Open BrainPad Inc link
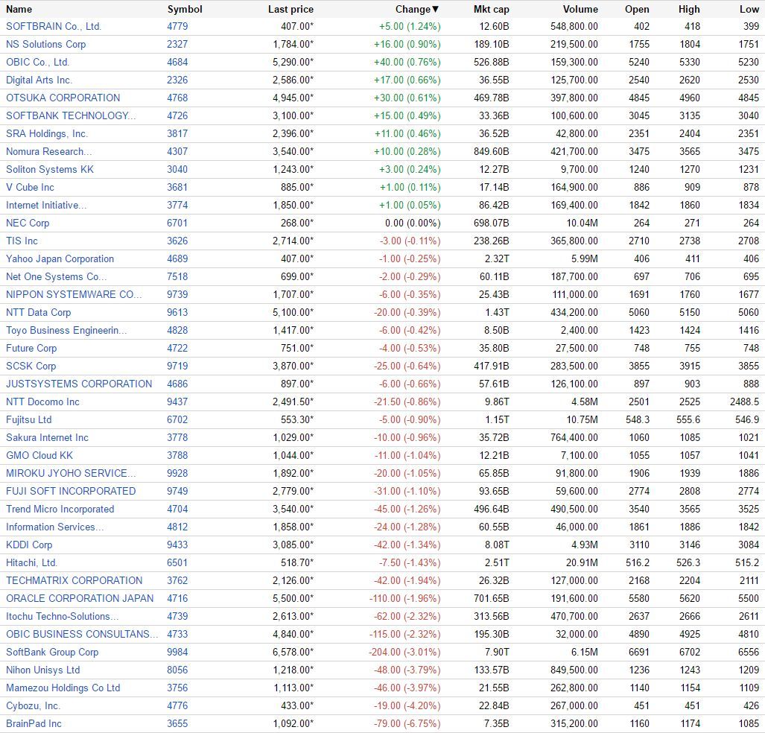Screen dimensions: 765x733 pos(34,724)
